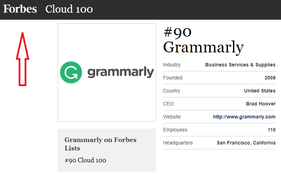Click the 'Employees' field label

point(175,130)
